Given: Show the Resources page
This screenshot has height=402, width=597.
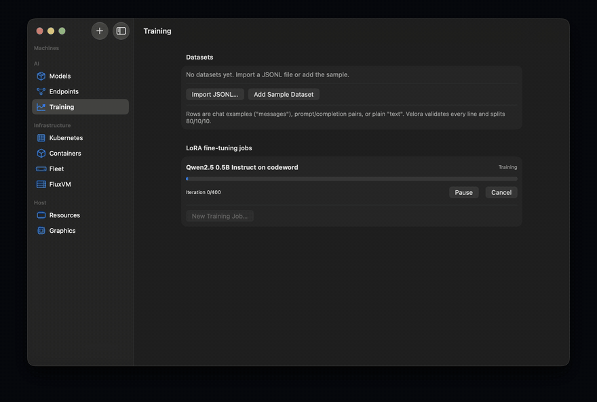Looking at the screenshot, I should pyautogui.click(x=80, y=215).
